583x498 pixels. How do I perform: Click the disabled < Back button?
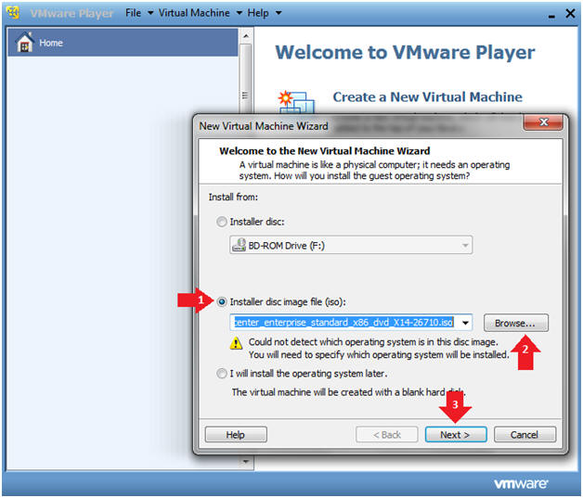(387, 434)
